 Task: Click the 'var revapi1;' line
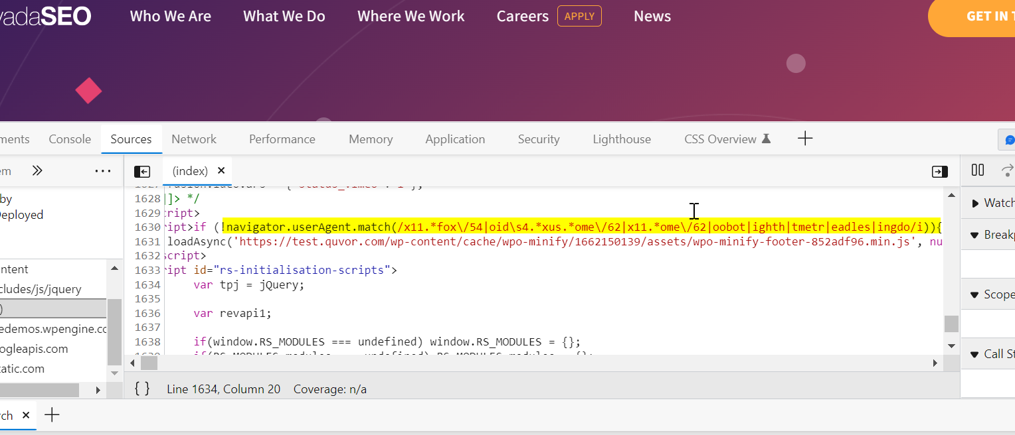(232, 313)
